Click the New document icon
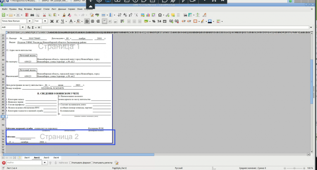 coord(3,15)
